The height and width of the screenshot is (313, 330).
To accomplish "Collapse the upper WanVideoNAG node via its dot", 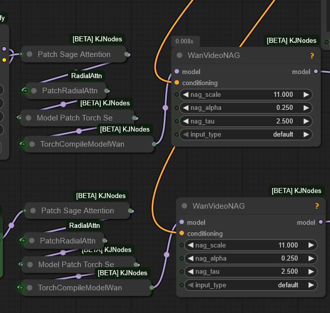I will (179, 55).
